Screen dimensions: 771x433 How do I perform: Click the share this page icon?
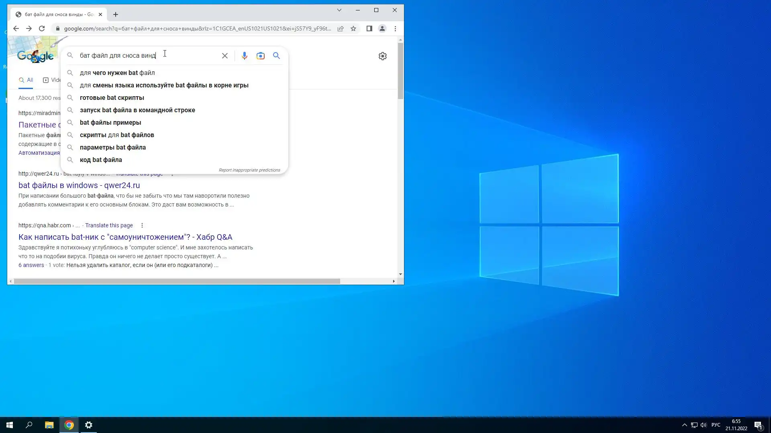click(341, 28)
